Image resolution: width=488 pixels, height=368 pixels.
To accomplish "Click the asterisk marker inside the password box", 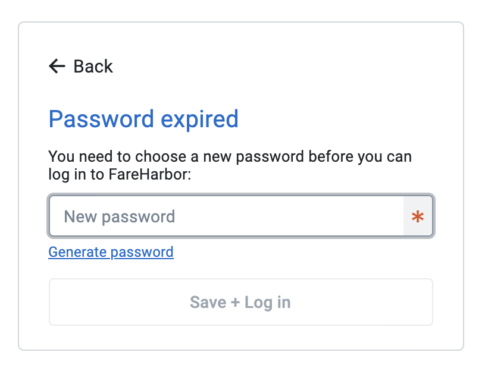I will [x=418, y=216].
